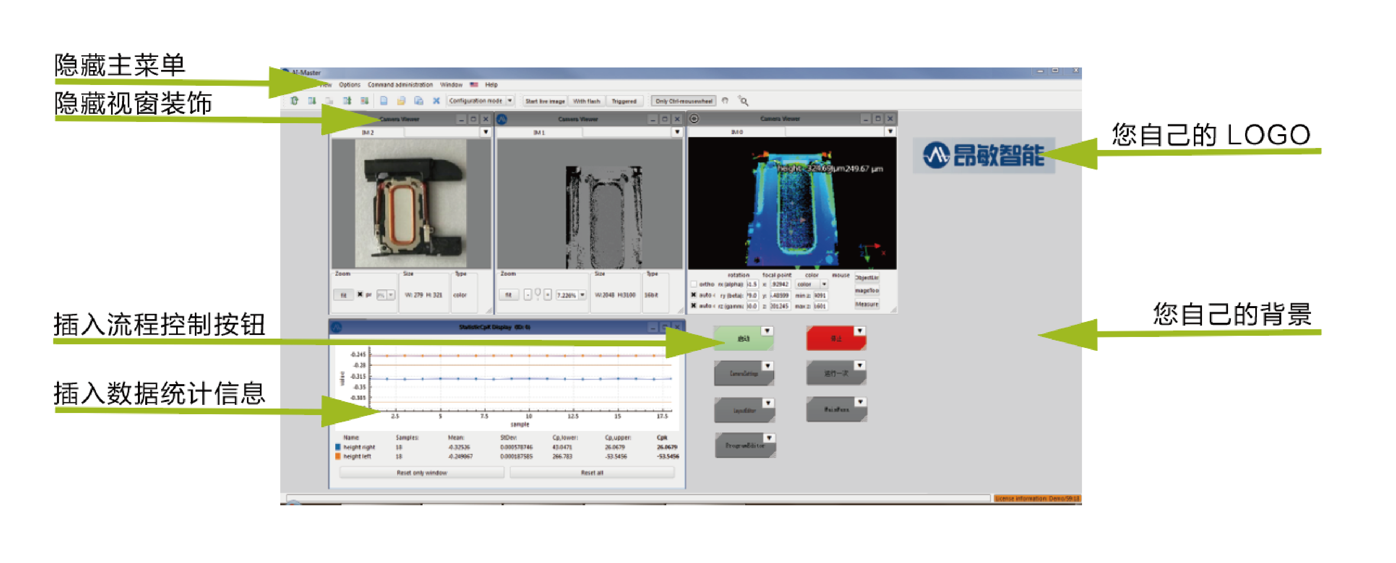Click fit button in IM 2 viewer
The width and height of the screenshot is (1396, 563).
pyautogui.click(x=343, y=295)
